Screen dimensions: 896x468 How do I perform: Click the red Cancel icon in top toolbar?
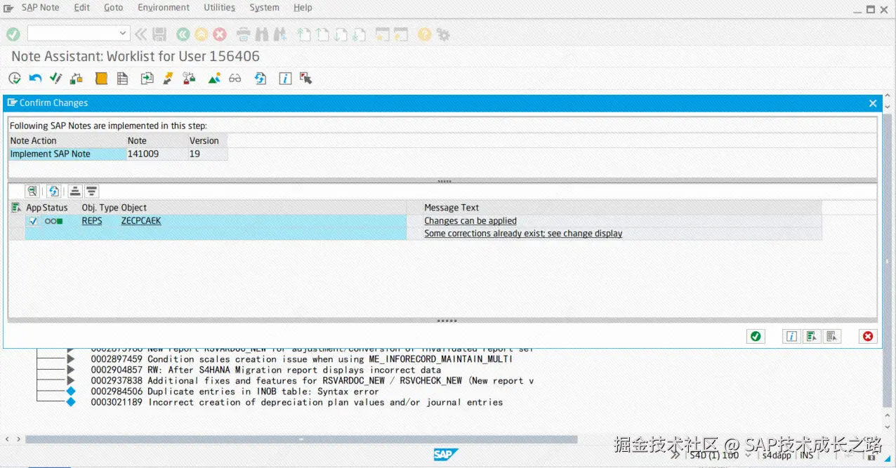coord(220,34)
